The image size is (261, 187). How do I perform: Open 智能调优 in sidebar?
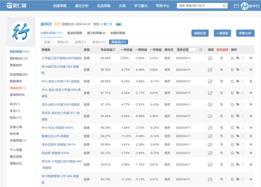pos(16,81)
